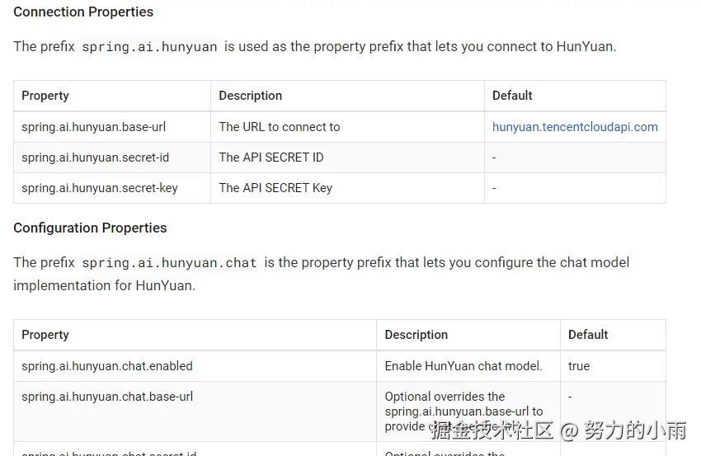Click Default header in Configuration Properties table

[x=588, y=335]
